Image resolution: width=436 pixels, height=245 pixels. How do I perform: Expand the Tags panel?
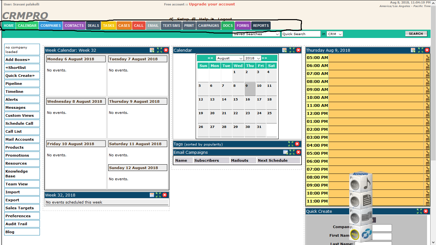(x=291, y=144)
